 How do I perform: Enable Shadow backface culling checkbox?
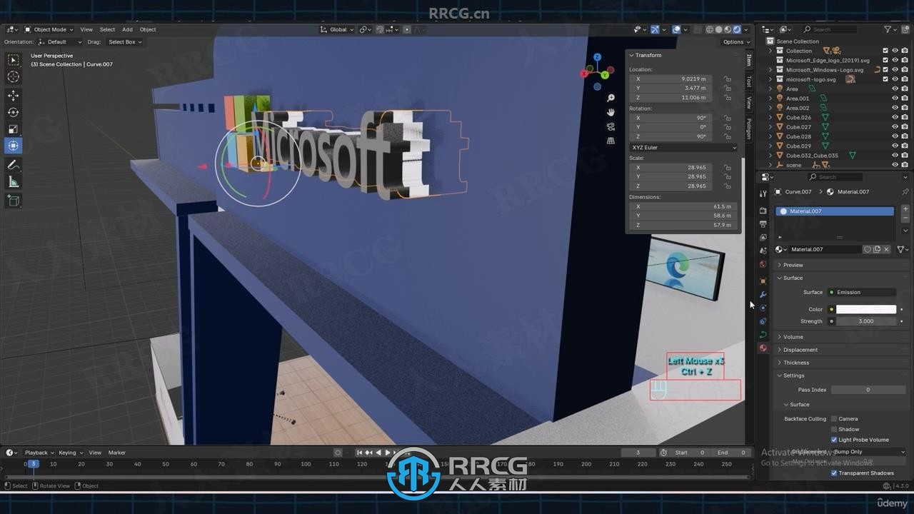point(834,430)
